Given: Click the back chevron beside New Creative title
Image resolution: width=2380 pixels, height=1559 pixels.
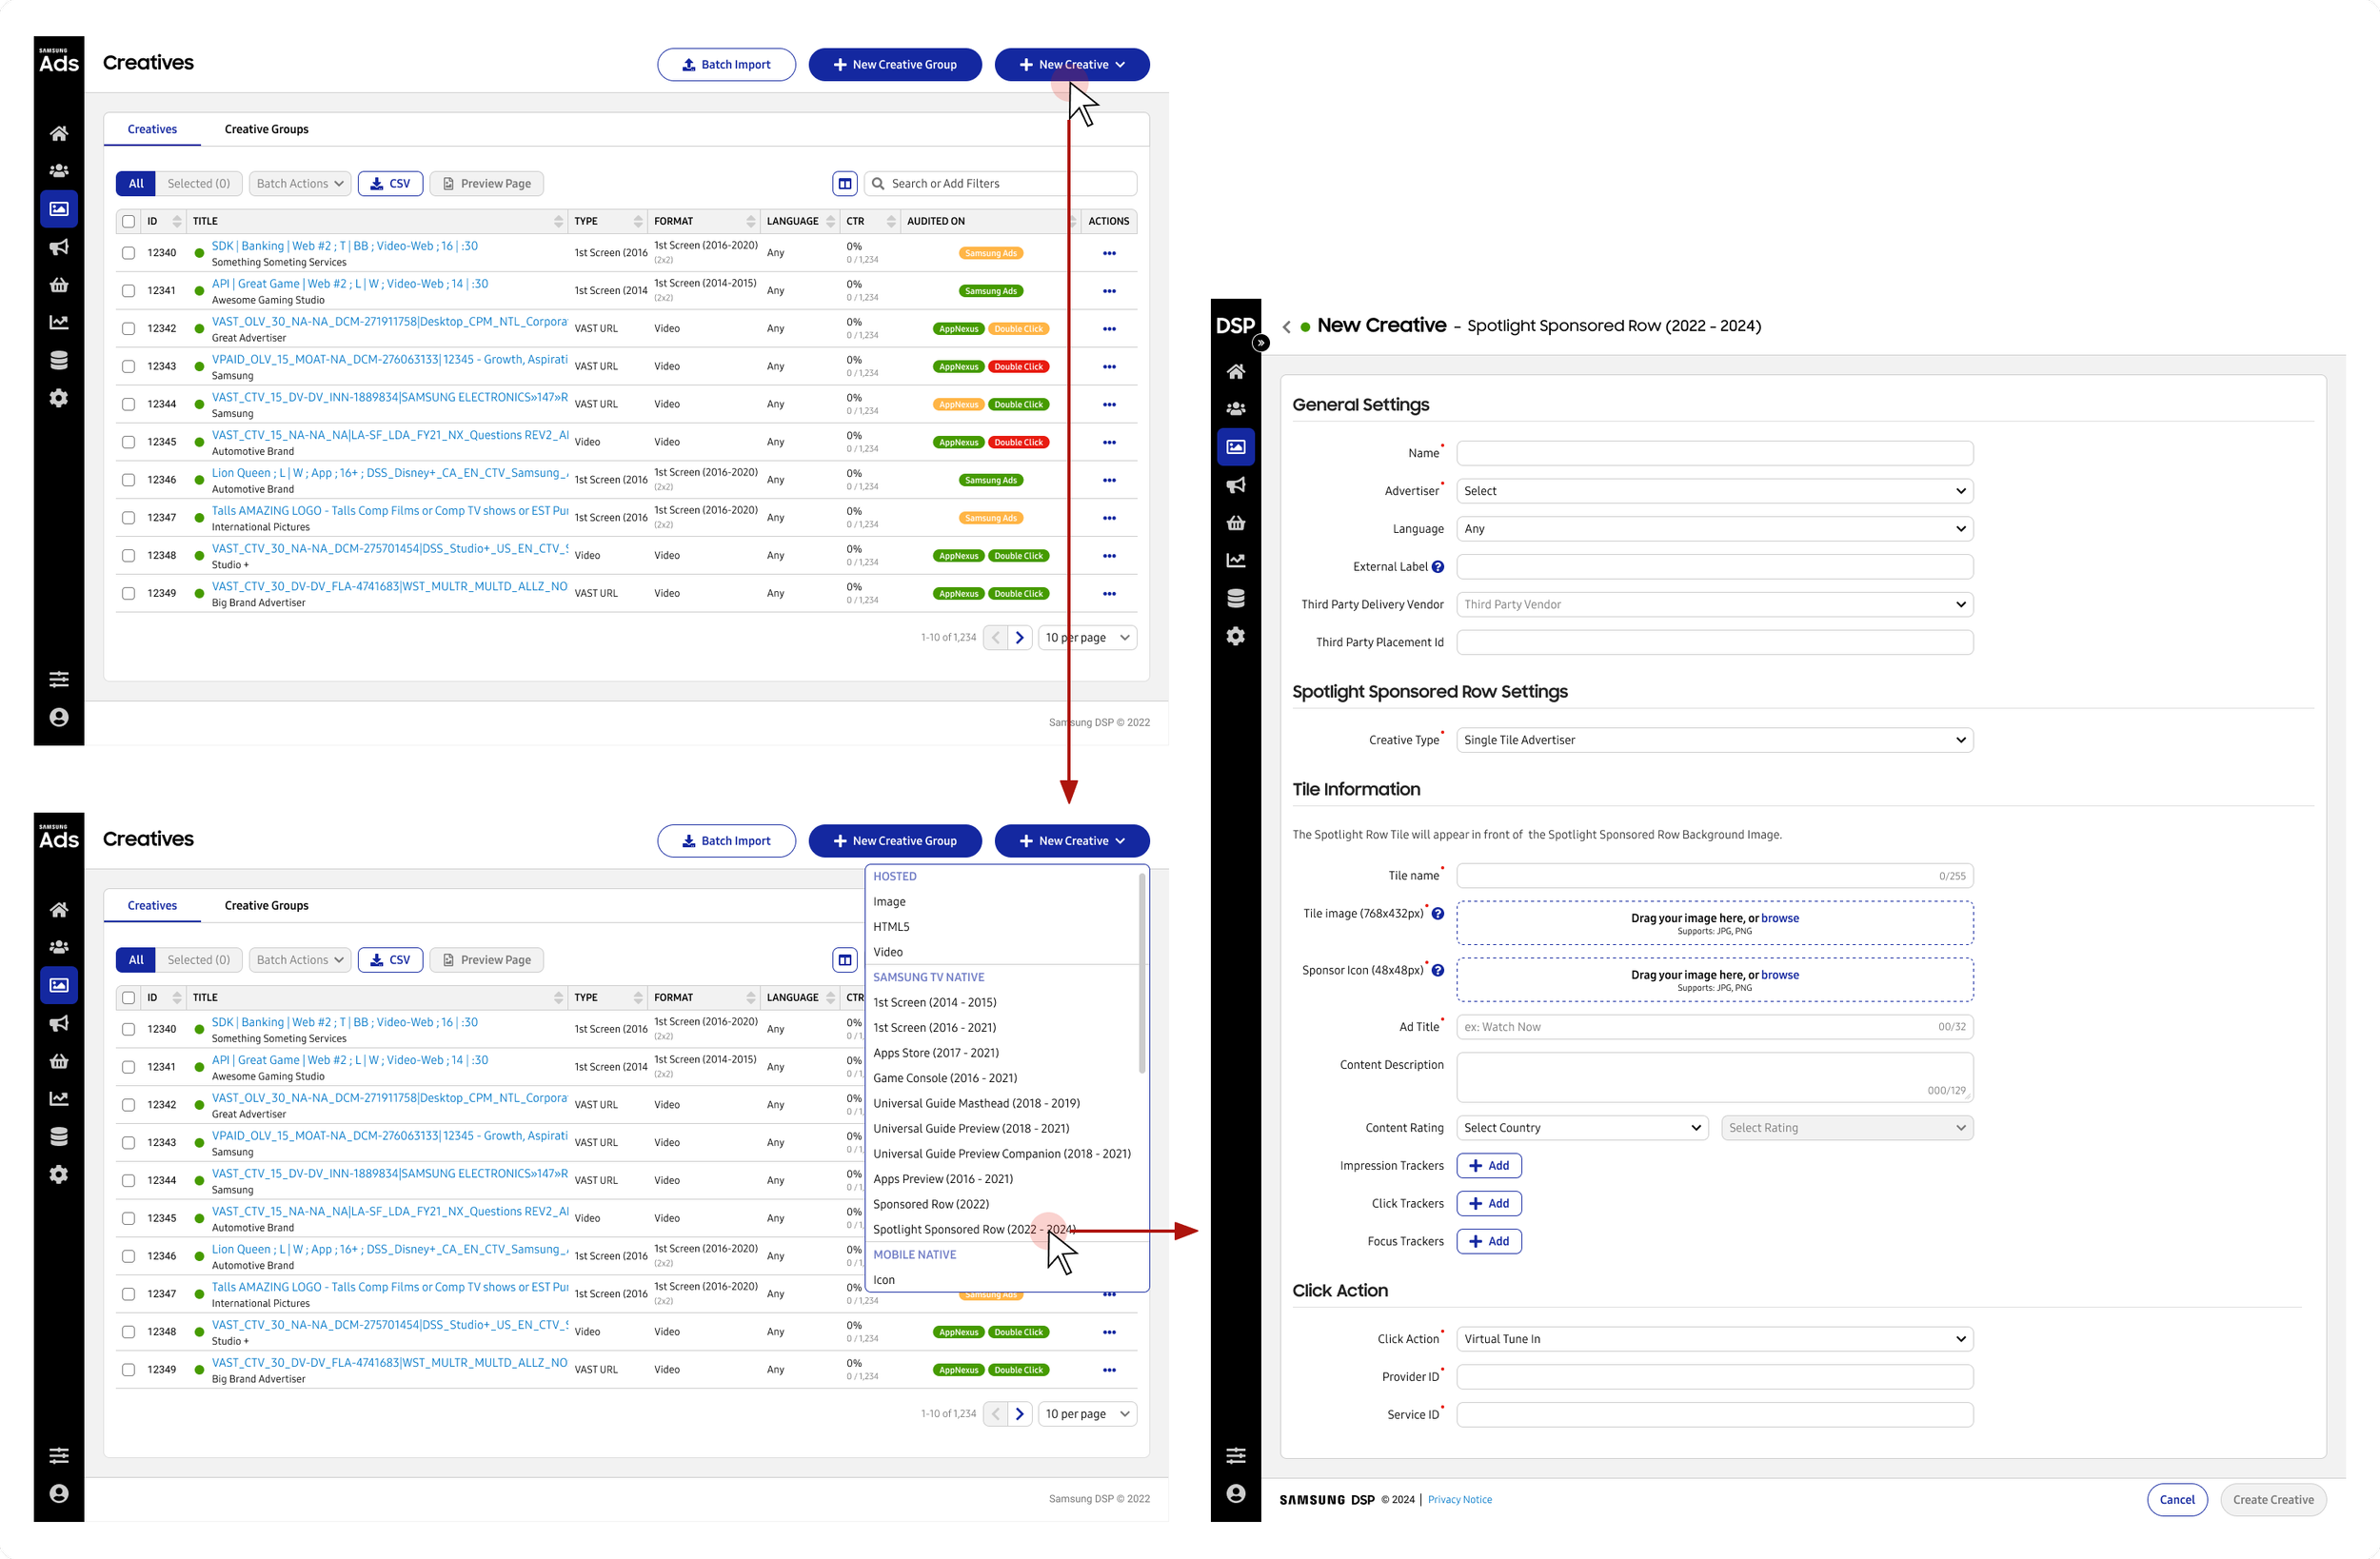Looking at the screenshot, I should coord(1286,327).
